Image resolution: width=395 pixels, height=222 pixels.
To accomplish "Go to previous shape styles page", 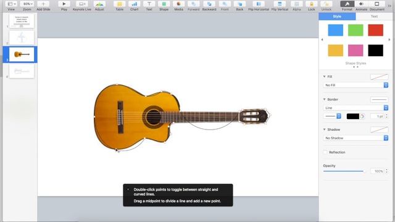I will pyautogui.click(x=322, y=39).
